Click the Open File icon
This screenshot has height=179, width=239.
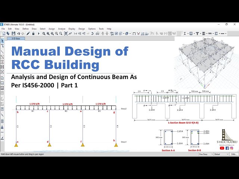[8, 34]
